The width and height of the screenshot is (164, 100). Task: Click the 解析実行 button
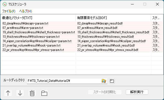(137, 92)
